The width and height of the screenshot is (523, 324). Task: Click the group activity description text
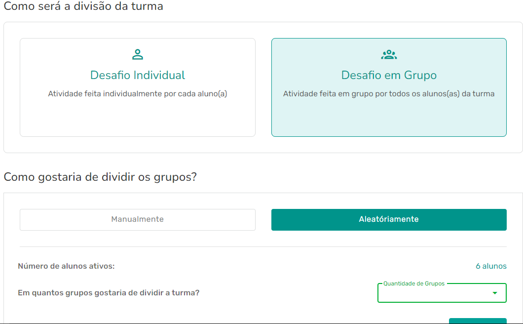[x=389, y=94]
